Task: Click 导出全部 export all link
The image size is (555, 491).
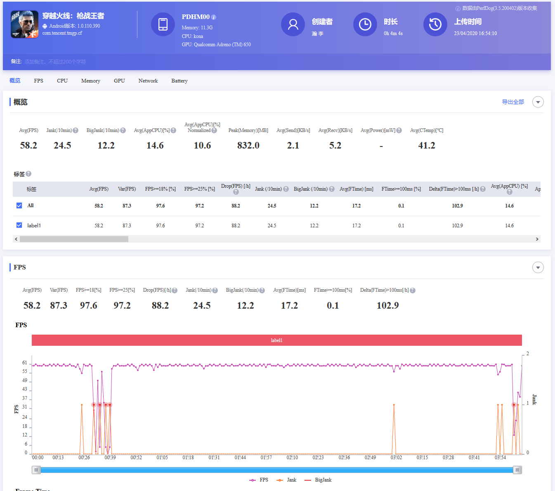Action: [x=512, y=102]
